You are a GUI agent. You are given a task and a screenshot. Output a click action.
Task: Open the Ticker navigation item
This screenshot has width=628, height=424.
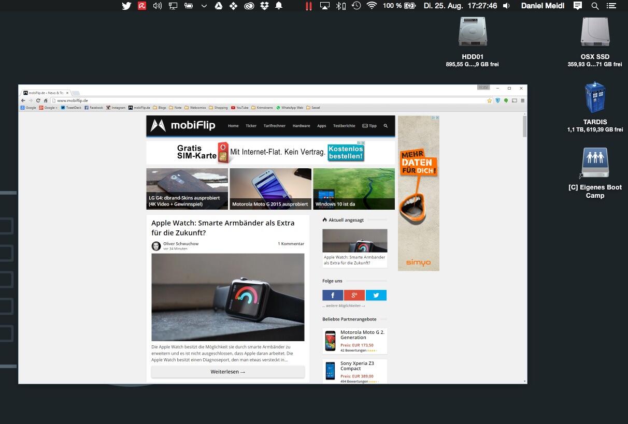pos(251,126)
